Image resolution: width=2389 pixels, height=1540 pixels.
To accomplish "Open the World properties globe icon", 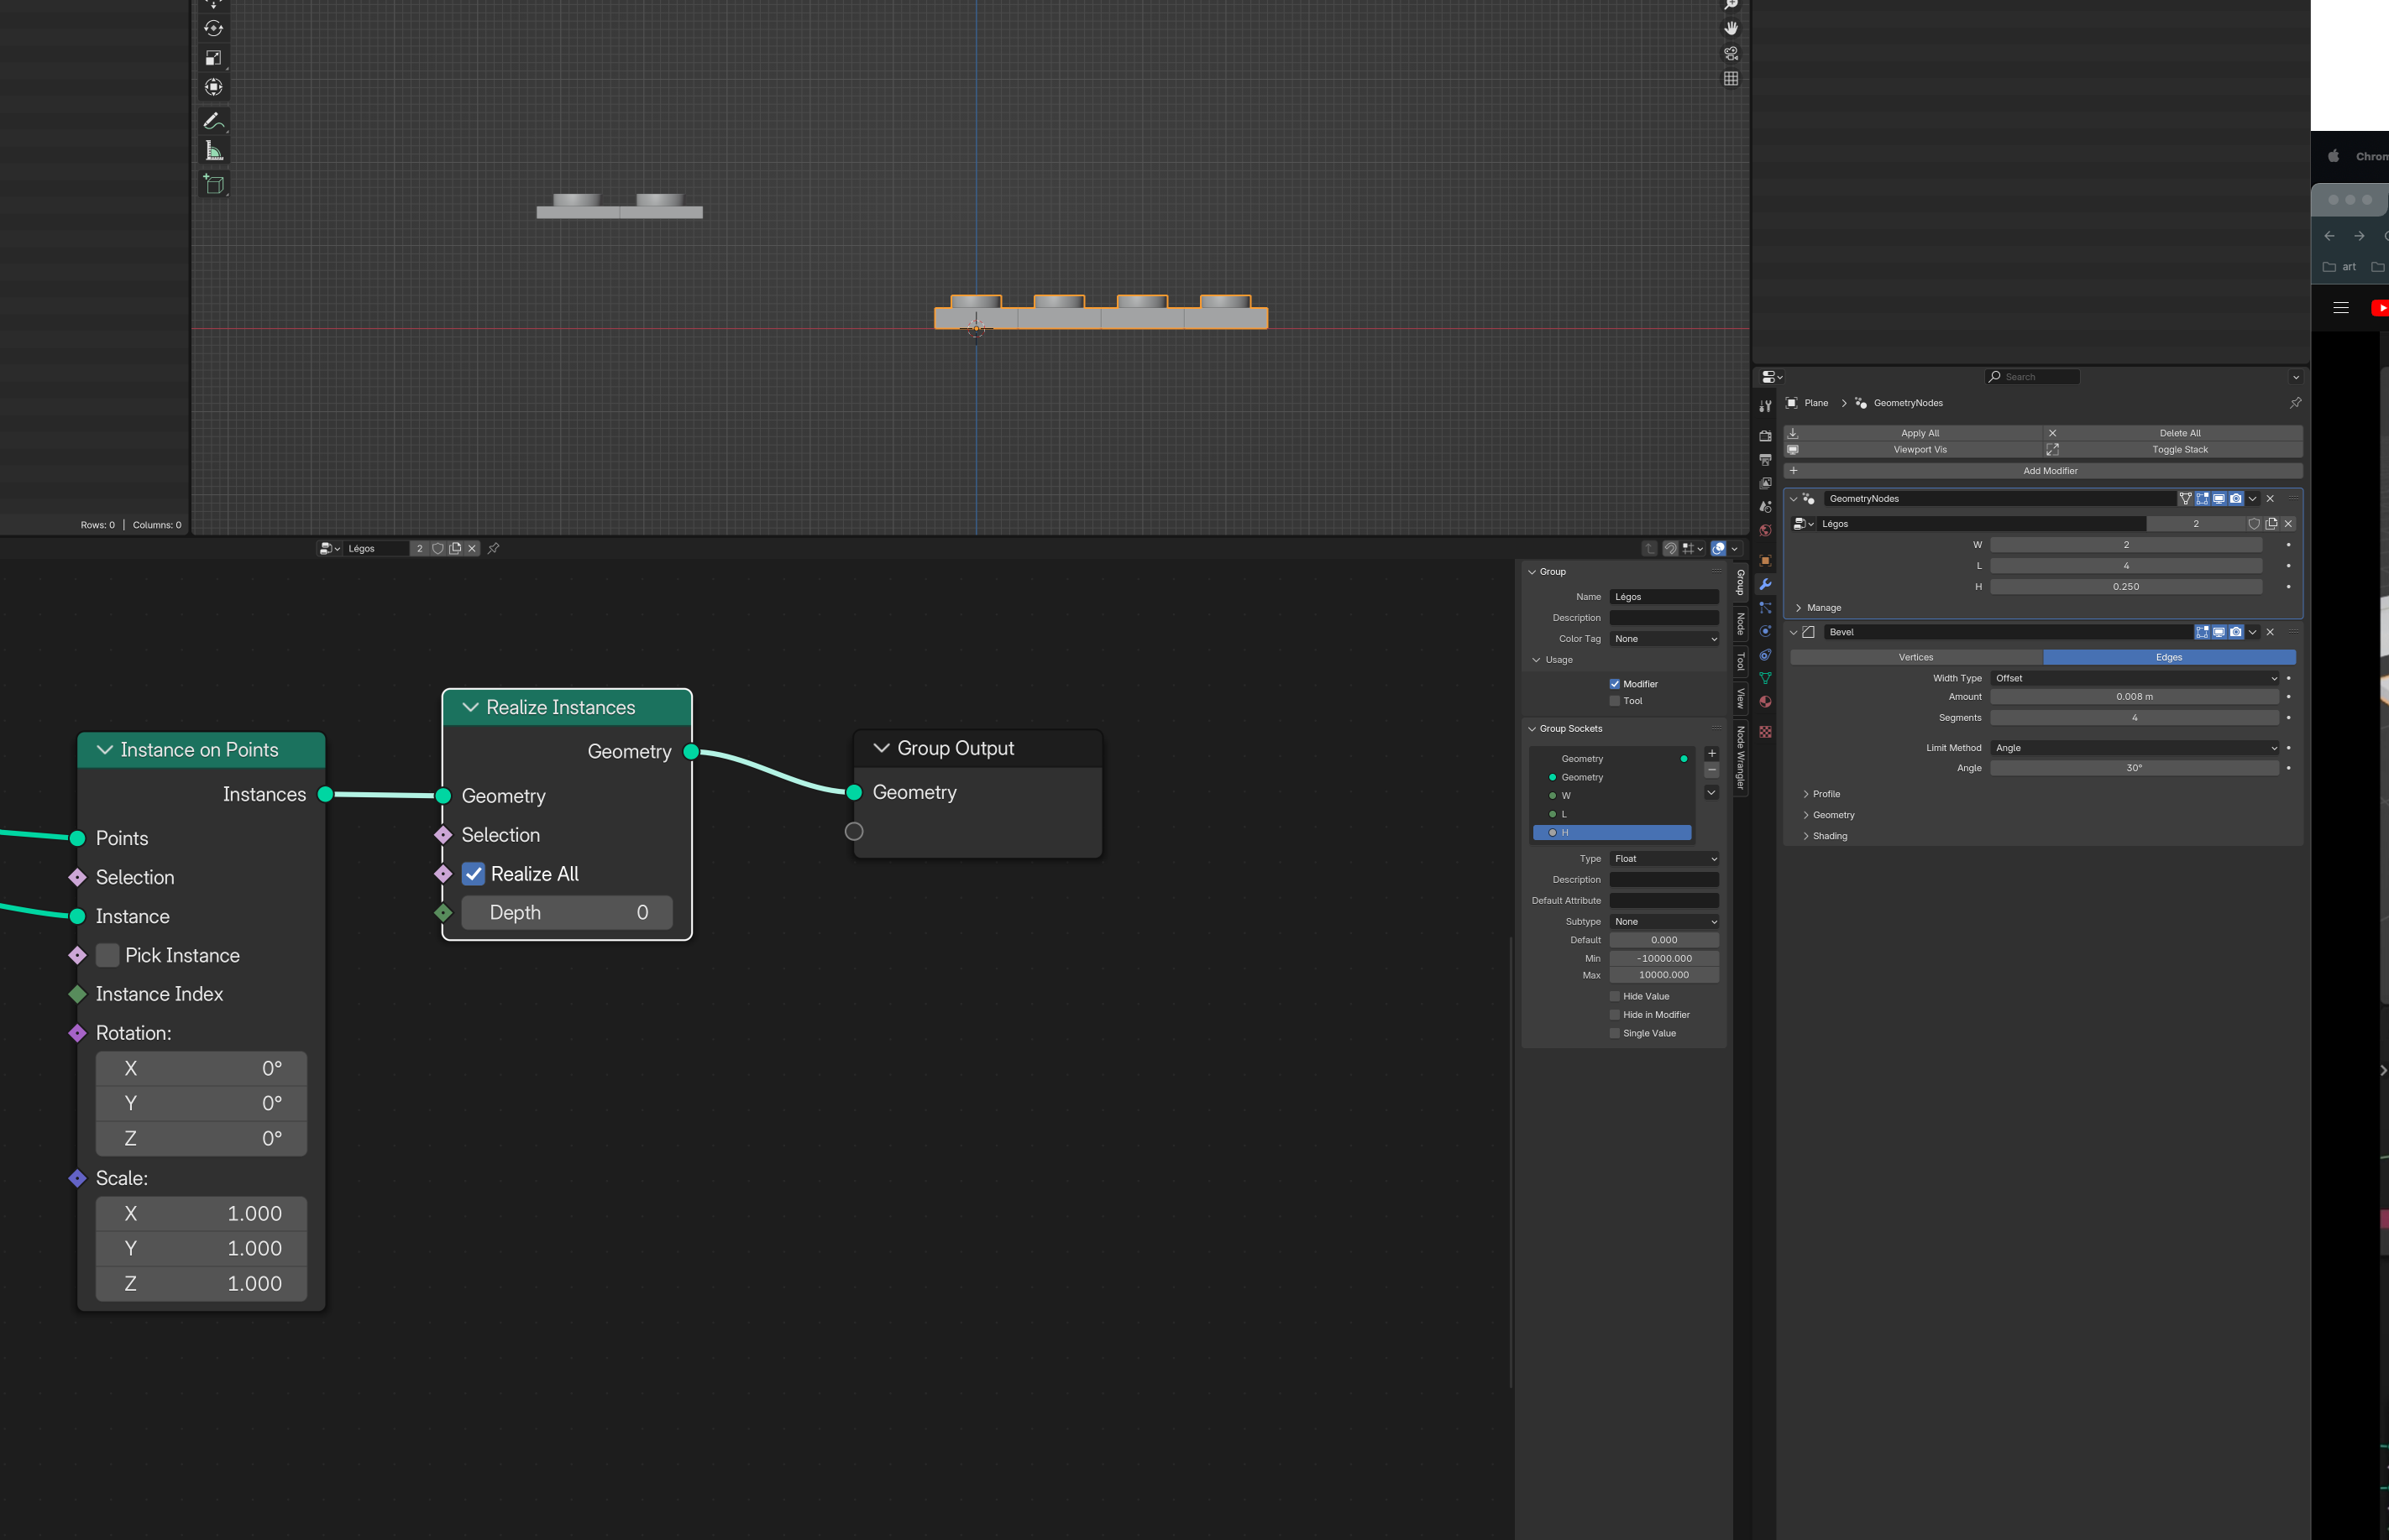I will tap(1765, 530).
